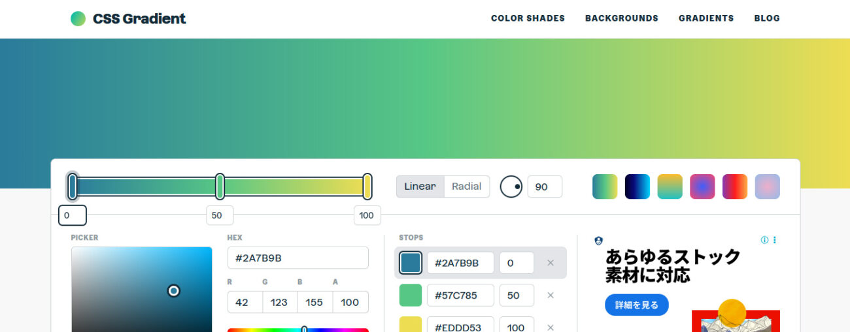Image resolution: width=850 pixels, height=332 pixels.
Task: Select the green-yellow preset gradient swatch
Action: (x=605, y=187)
